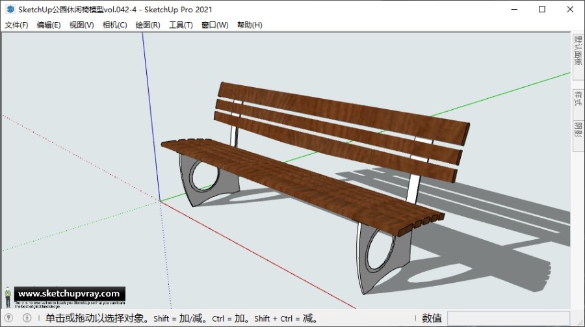This screenshot has width=585, height=327.
Task: Open the 编辑(E) menu
Action: 49,25
